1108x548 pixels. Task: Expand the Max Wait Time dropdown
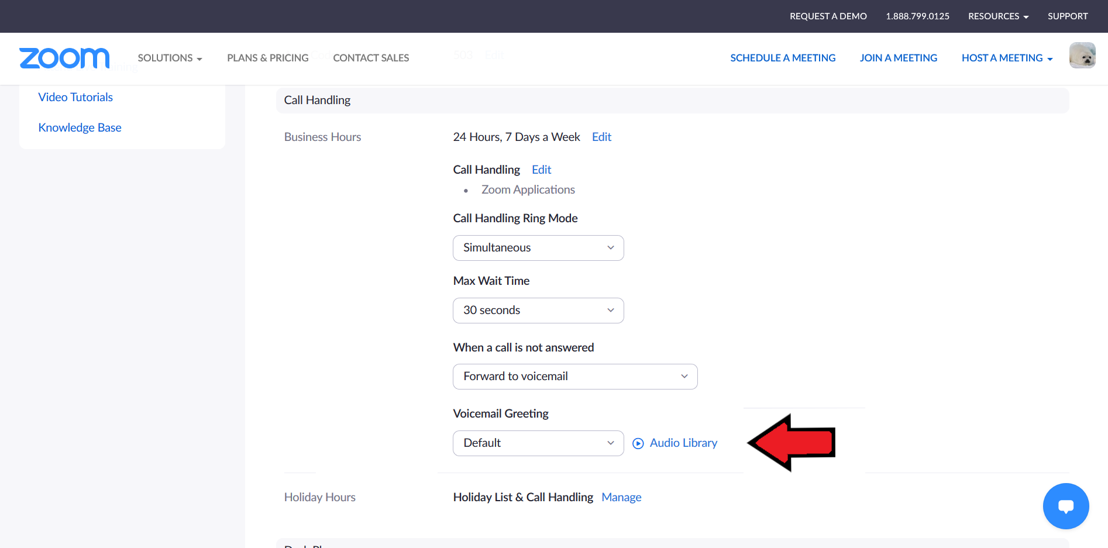[538, 311]
